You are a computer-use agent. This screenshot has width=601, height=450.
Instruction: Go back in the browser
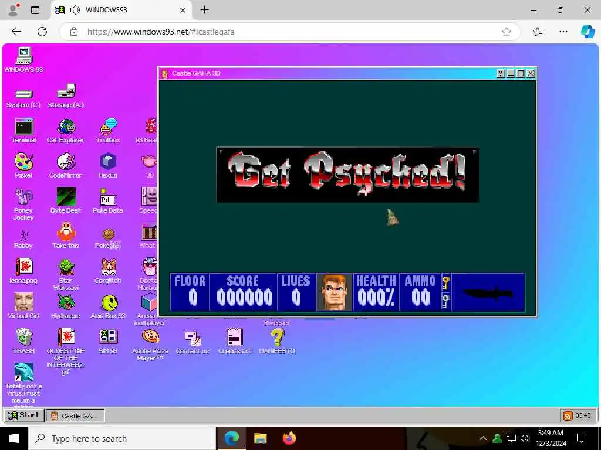tap(16, 32)
